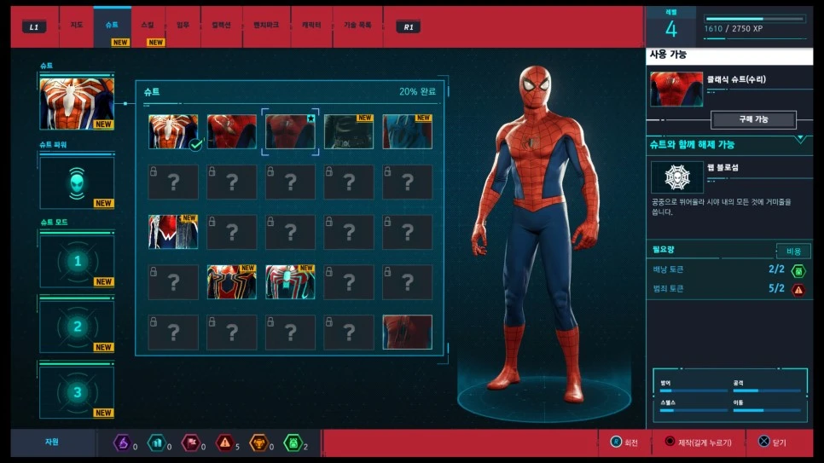Select the 슈트 tab

112,26
